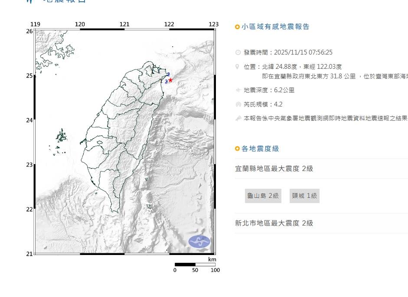Image resolution: width=408 pixels, height=297 pixels.
Task: Click the pencil icon beside 本報告係 note
Action: click(238, 118)
